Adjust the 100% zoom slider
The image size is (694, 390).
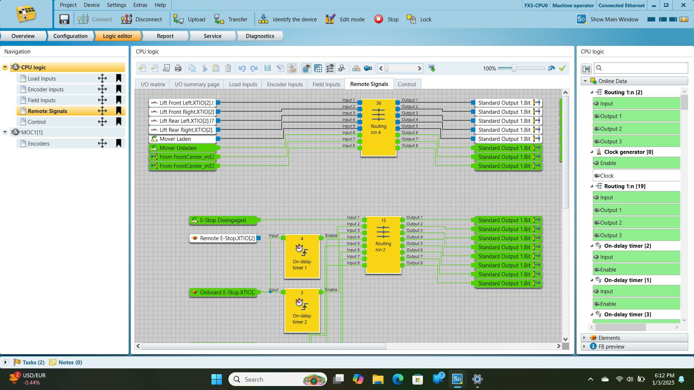pos(514,68)
